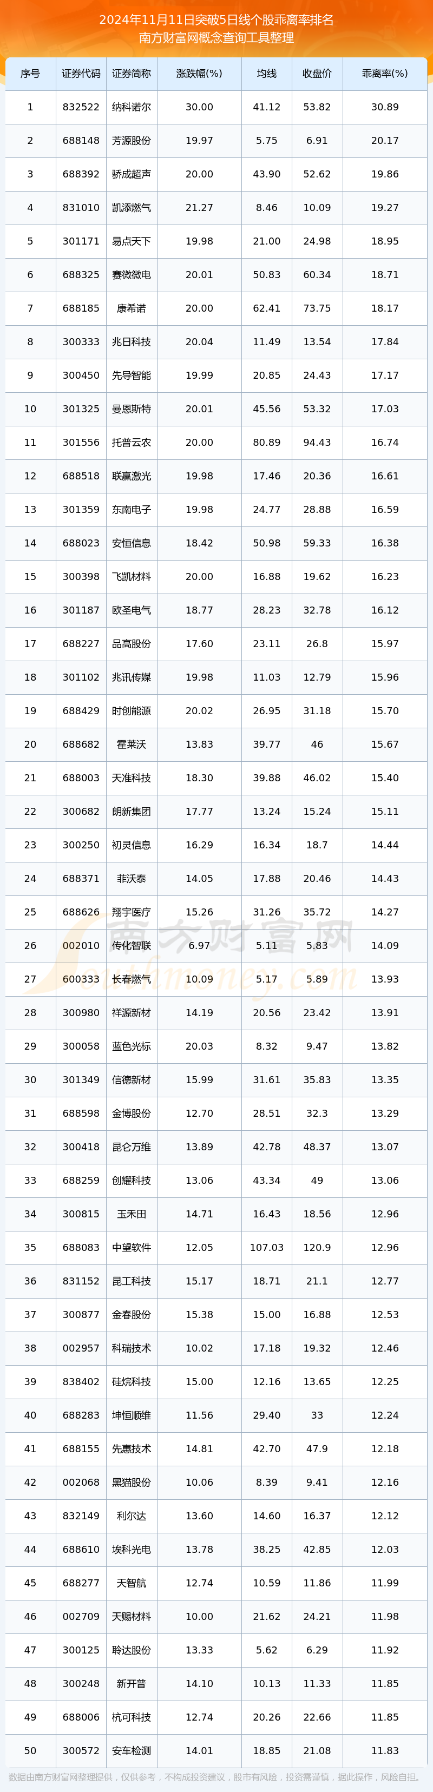Image resolution: width=433 pixels, height=1792 pixels.
Task: Click stock name 天准科技
Action: (132, 778)
